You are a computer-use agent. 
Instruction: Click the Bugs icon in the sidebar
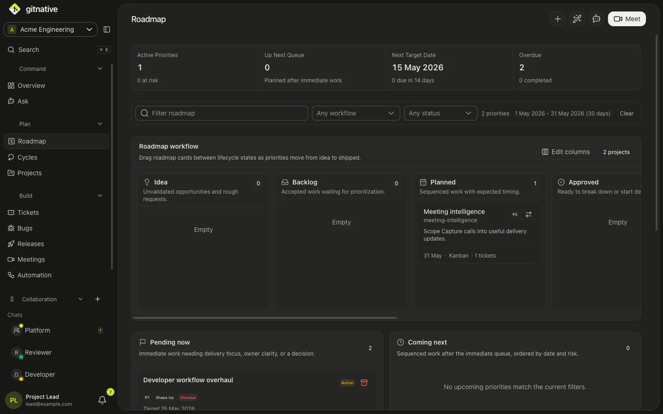click(11, 228)
